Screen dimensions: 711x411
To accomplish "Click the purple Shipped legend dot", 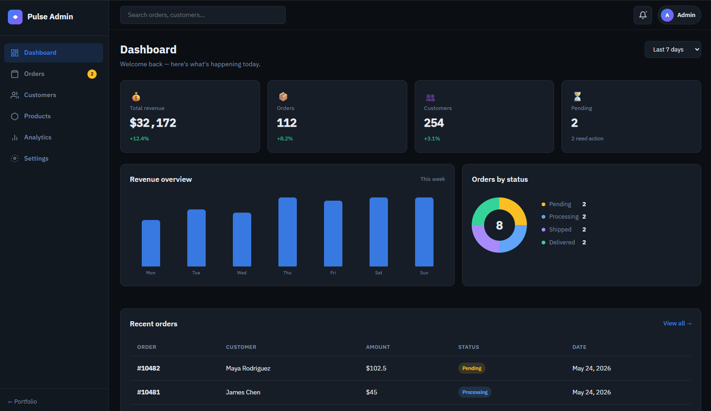I will point(543,230).
